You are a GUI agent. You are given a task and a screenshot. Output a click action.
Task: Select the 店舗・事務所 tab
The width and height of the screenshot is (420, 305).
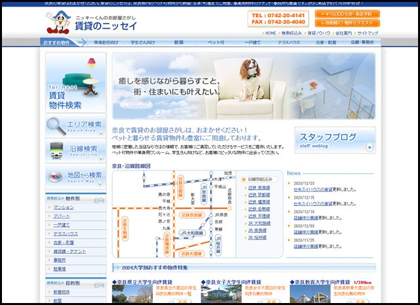pos(362,43)
